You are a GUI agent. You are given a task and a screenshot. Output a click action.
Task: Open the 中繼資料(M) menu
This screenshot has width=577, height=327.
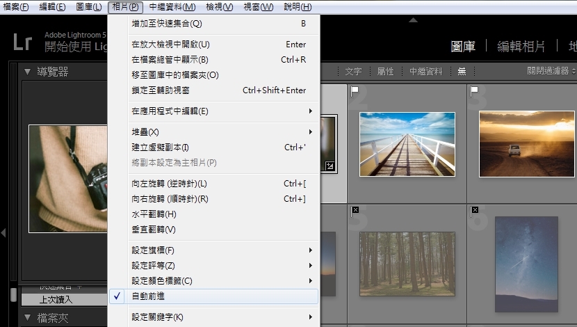pos(172,7)
